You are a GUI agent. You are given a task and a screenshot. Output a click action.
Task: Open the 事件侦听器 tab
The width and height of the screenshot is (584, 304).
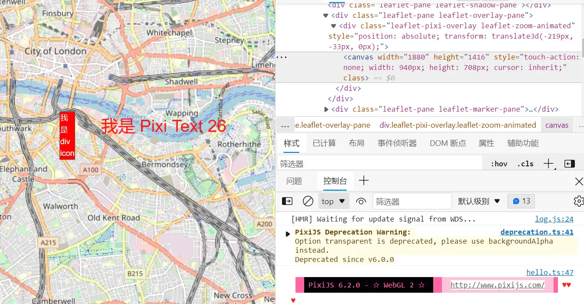[397, 143]
